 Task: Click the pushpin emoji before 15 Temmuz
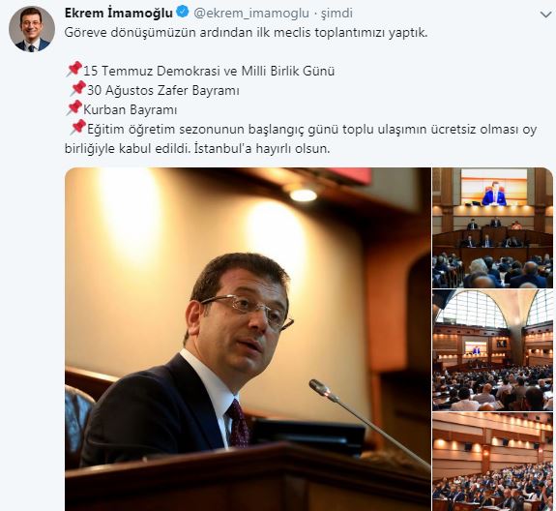[x=73, y=70]
